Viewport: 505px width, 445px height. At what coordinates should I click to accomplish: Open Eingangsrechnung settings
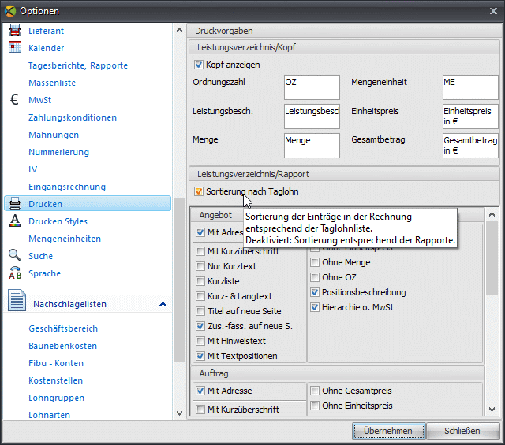[67, 187]
